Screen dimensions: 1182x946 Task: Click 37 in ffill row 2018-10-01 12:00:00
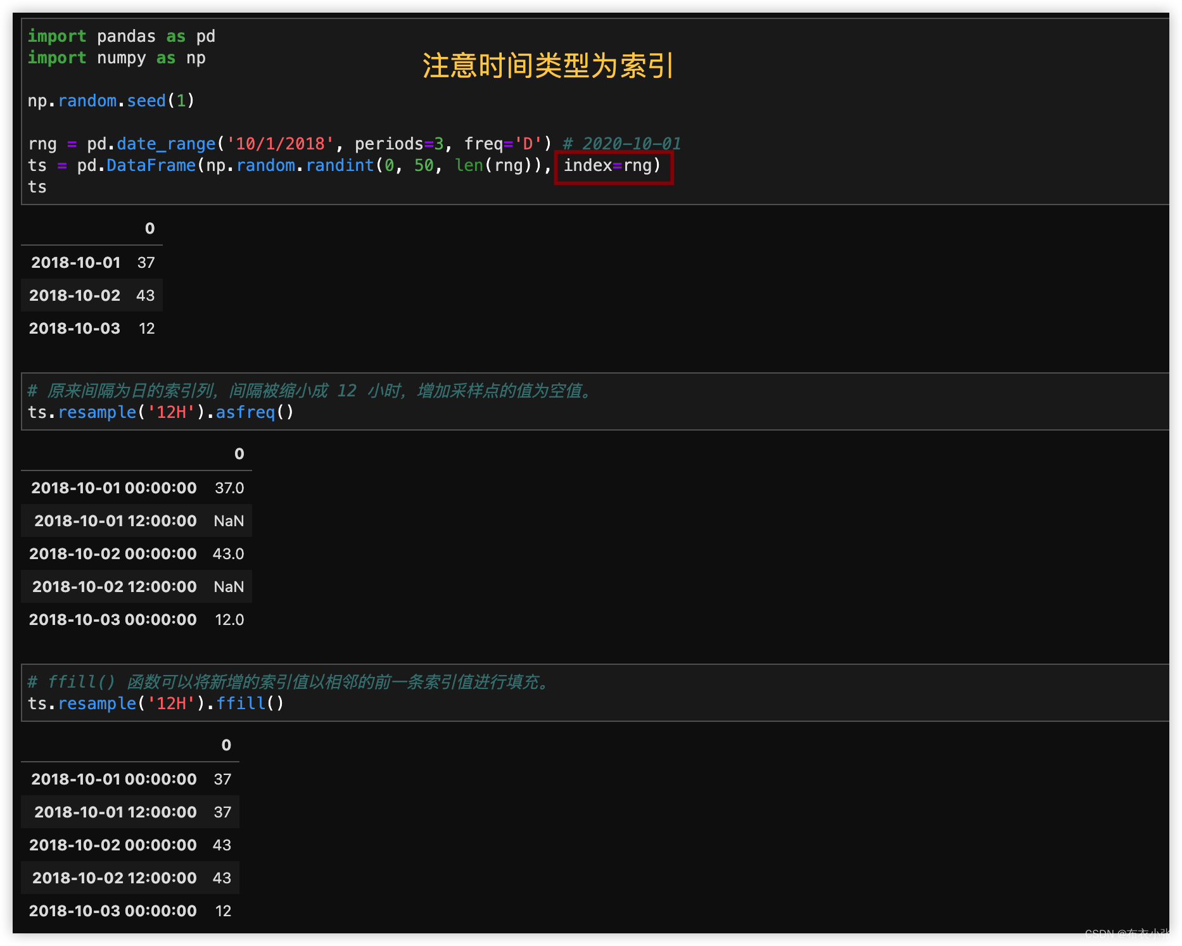click(222, 812)
